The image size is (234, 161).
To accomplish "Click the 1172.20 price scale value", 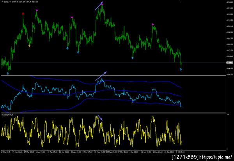I will tap(230, 51).
